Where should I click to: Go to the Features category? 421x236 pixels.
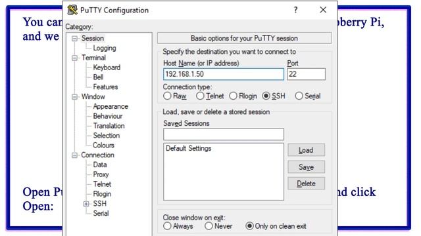(x=105, y=87)
